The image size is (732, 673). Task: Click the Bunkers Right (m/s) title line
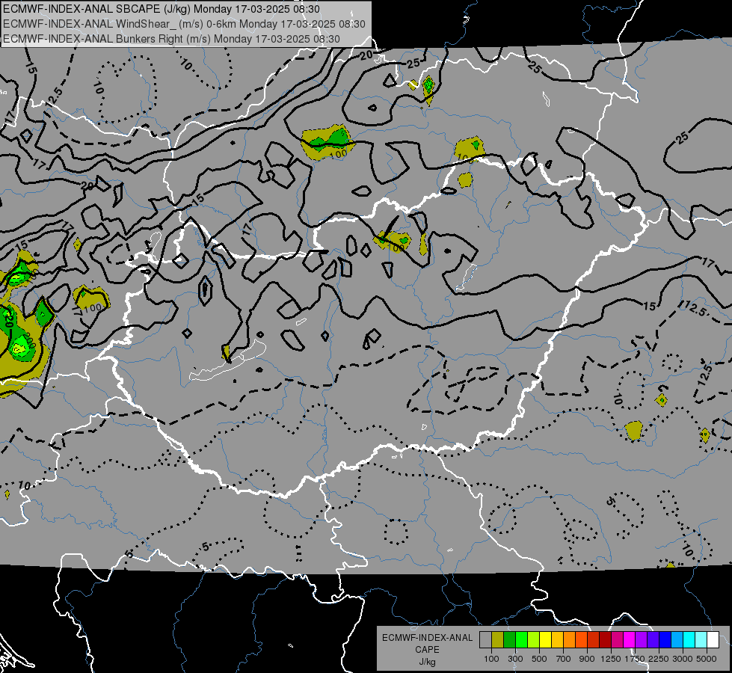[171, 39]
